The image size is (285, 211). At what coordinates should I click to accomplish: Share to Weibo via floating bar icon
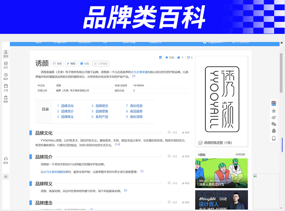[x=273, y=117]
